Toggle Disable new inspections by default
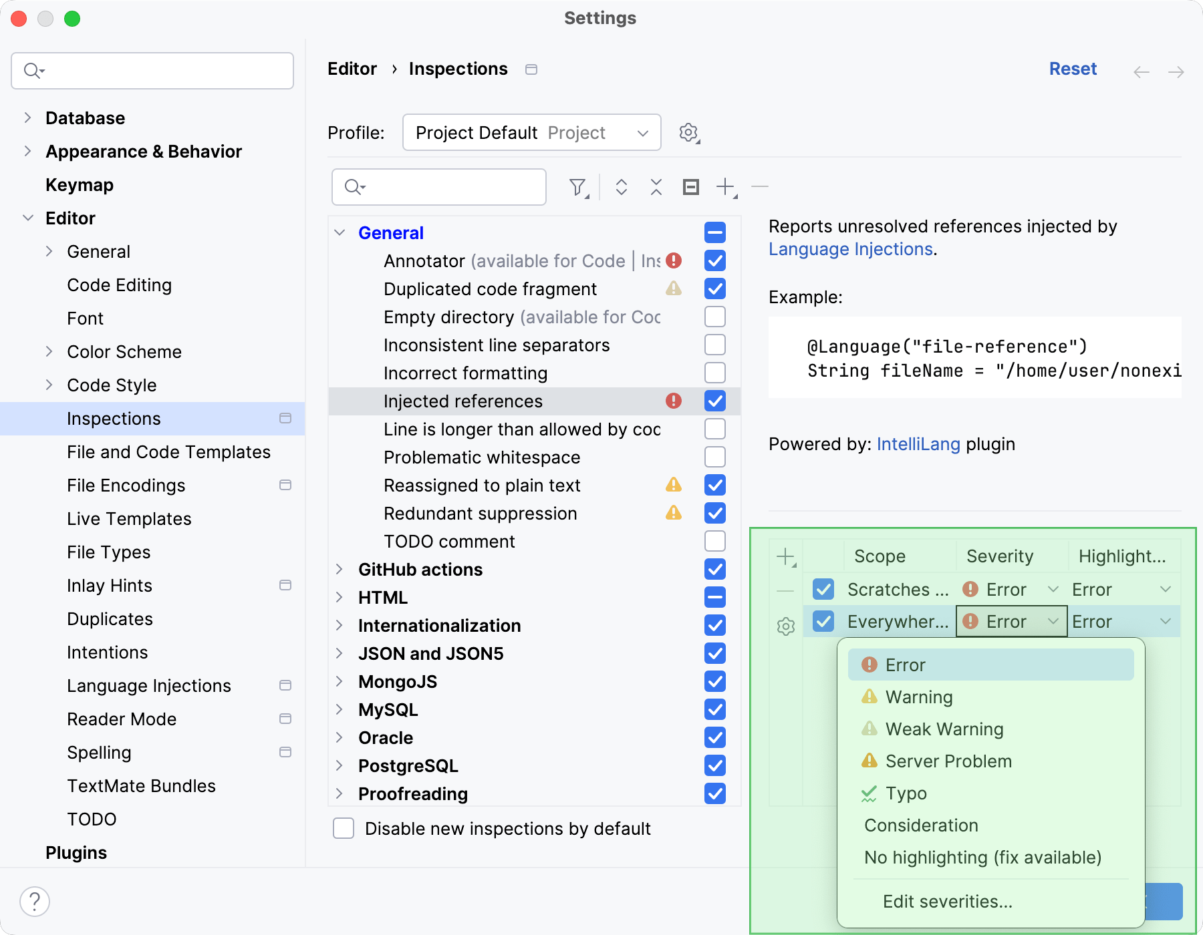The width and height of the screenshot is (1203, 935). [344, 828]
